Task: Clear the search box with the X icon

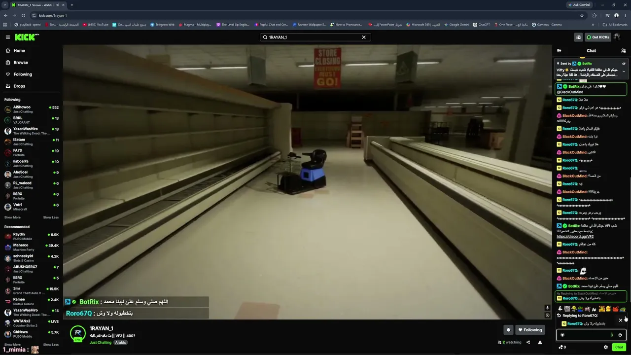Action: point(364,37)
